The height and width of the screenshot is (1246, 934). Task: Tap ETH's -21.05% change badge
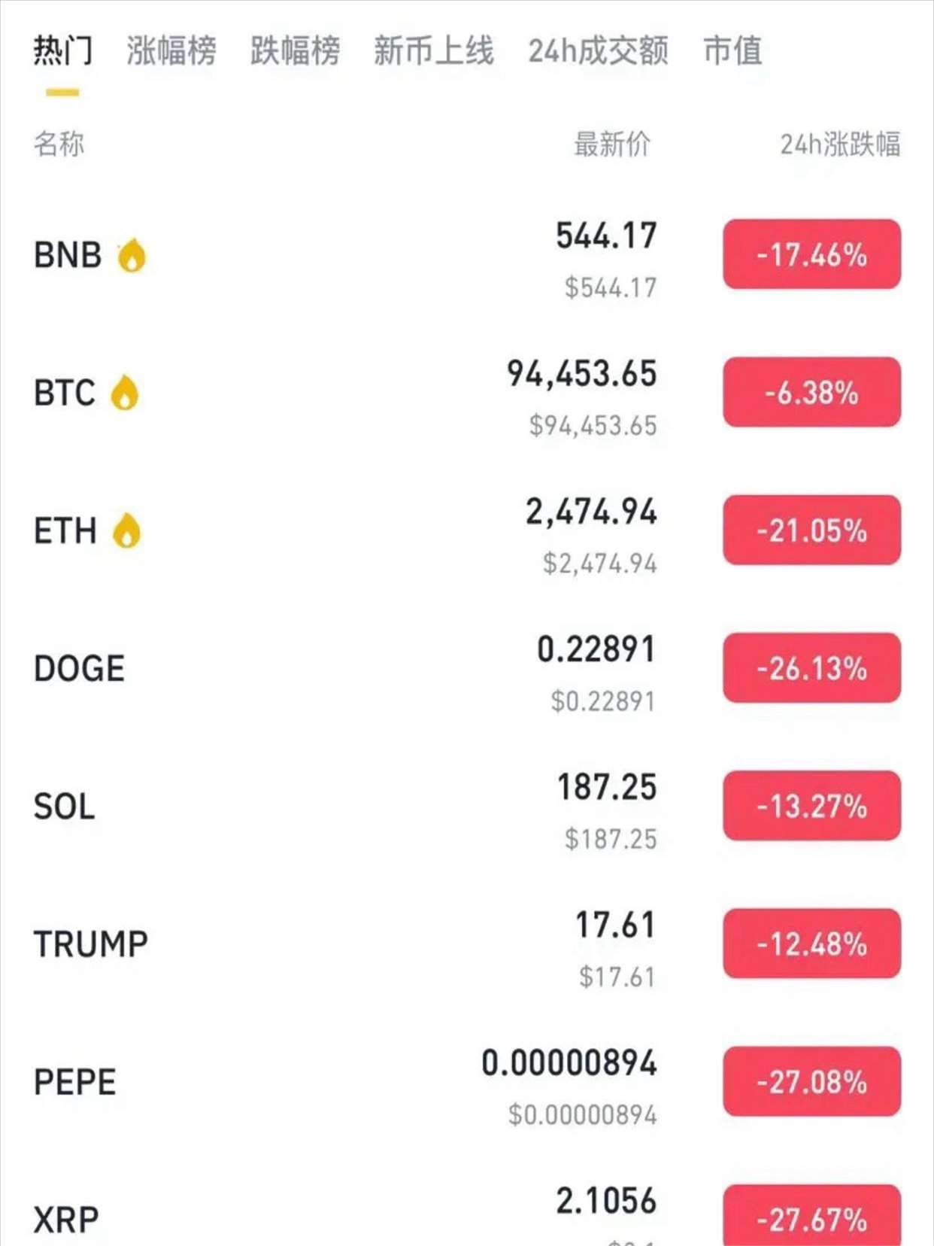pos(811,530)
